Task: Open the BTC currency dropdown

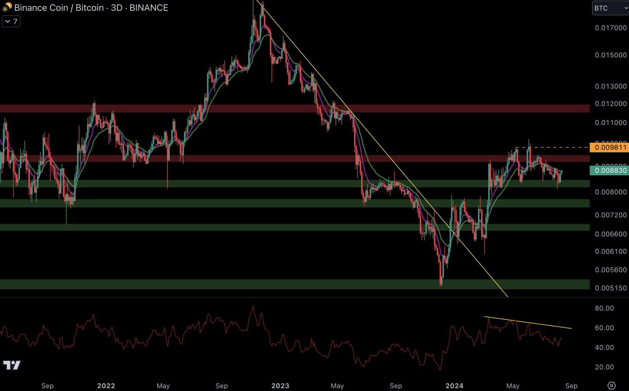Action: (610, 8)
